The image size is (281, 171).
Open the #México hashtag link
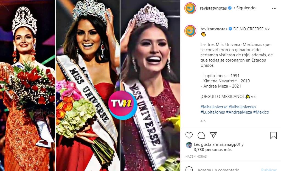pos(261,112)
